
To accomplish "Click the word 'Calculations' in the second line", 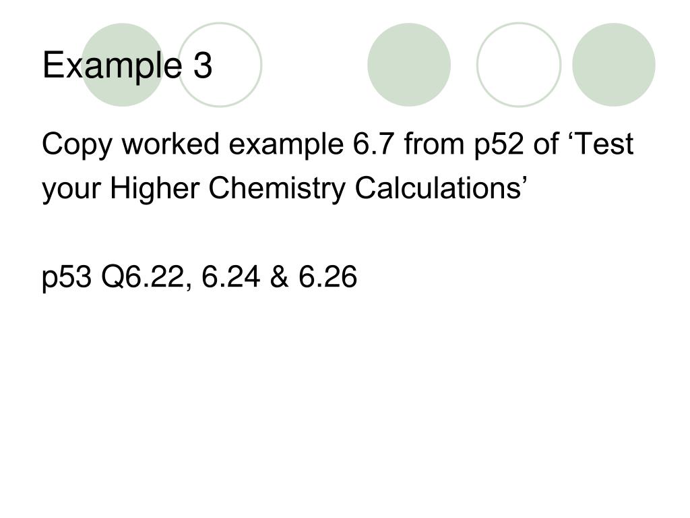I will (438, 188).
